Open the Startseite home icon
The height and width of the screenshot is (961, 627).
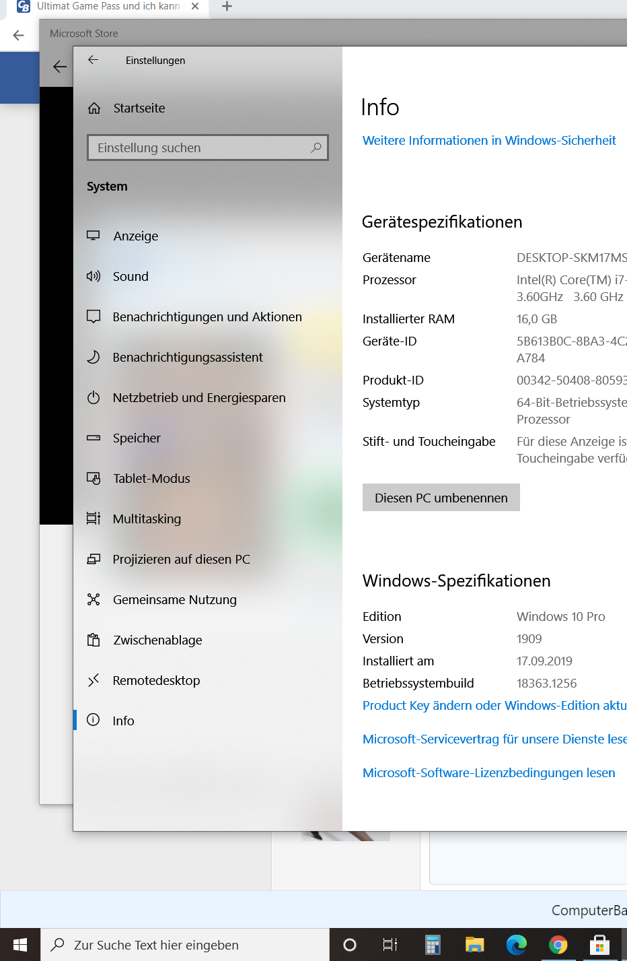pos(94,108)
